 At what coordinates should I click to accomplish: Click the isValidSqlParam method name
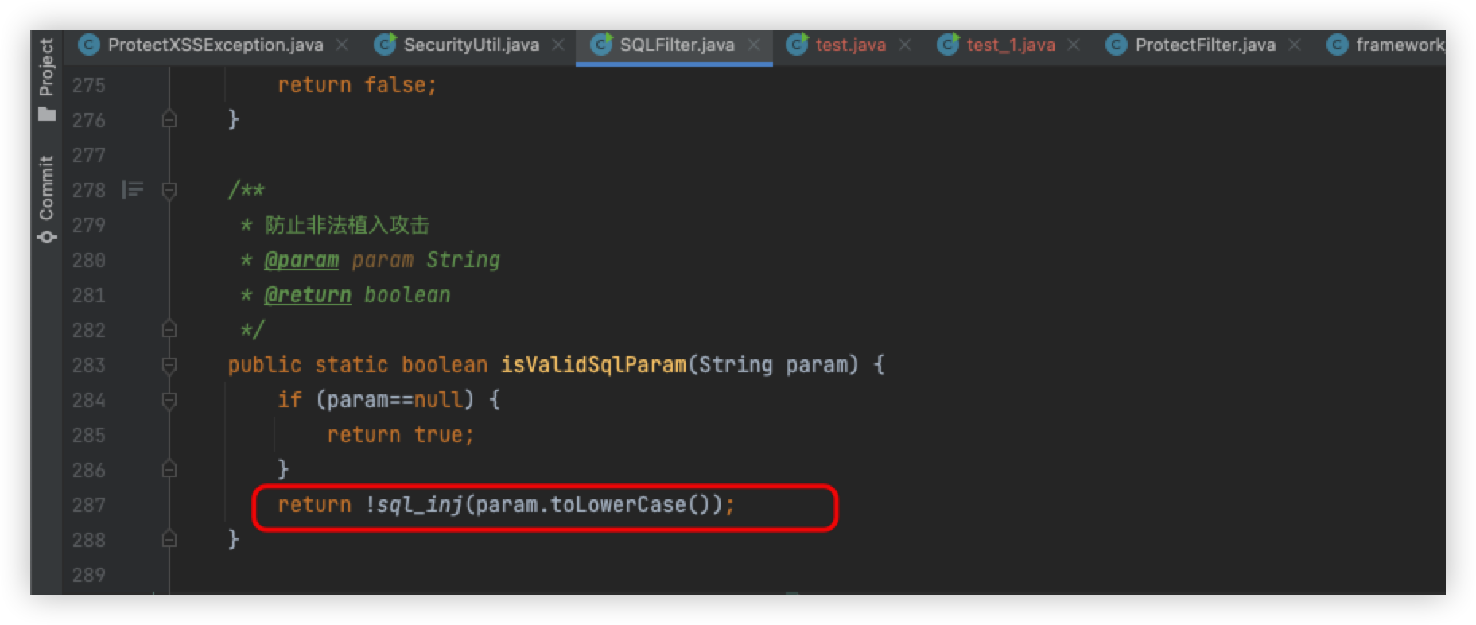(x=592, y=365)
